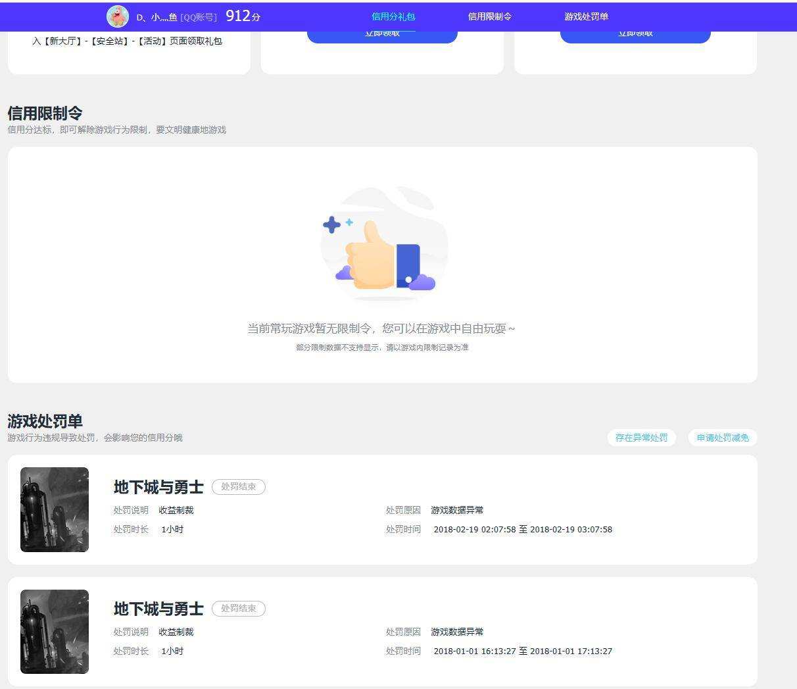
Task: Open game thumbnail of 2018-02-19 penalty
Action: (x=55, y=509)
